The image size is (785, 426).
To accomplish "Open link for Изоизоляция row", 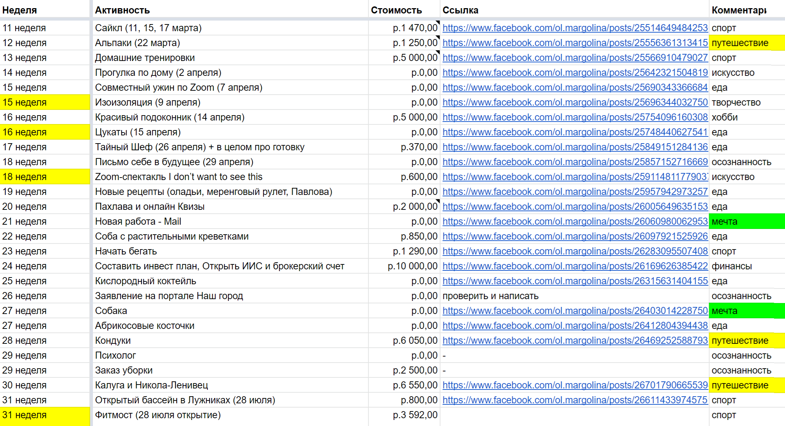I will coord(575,102).
